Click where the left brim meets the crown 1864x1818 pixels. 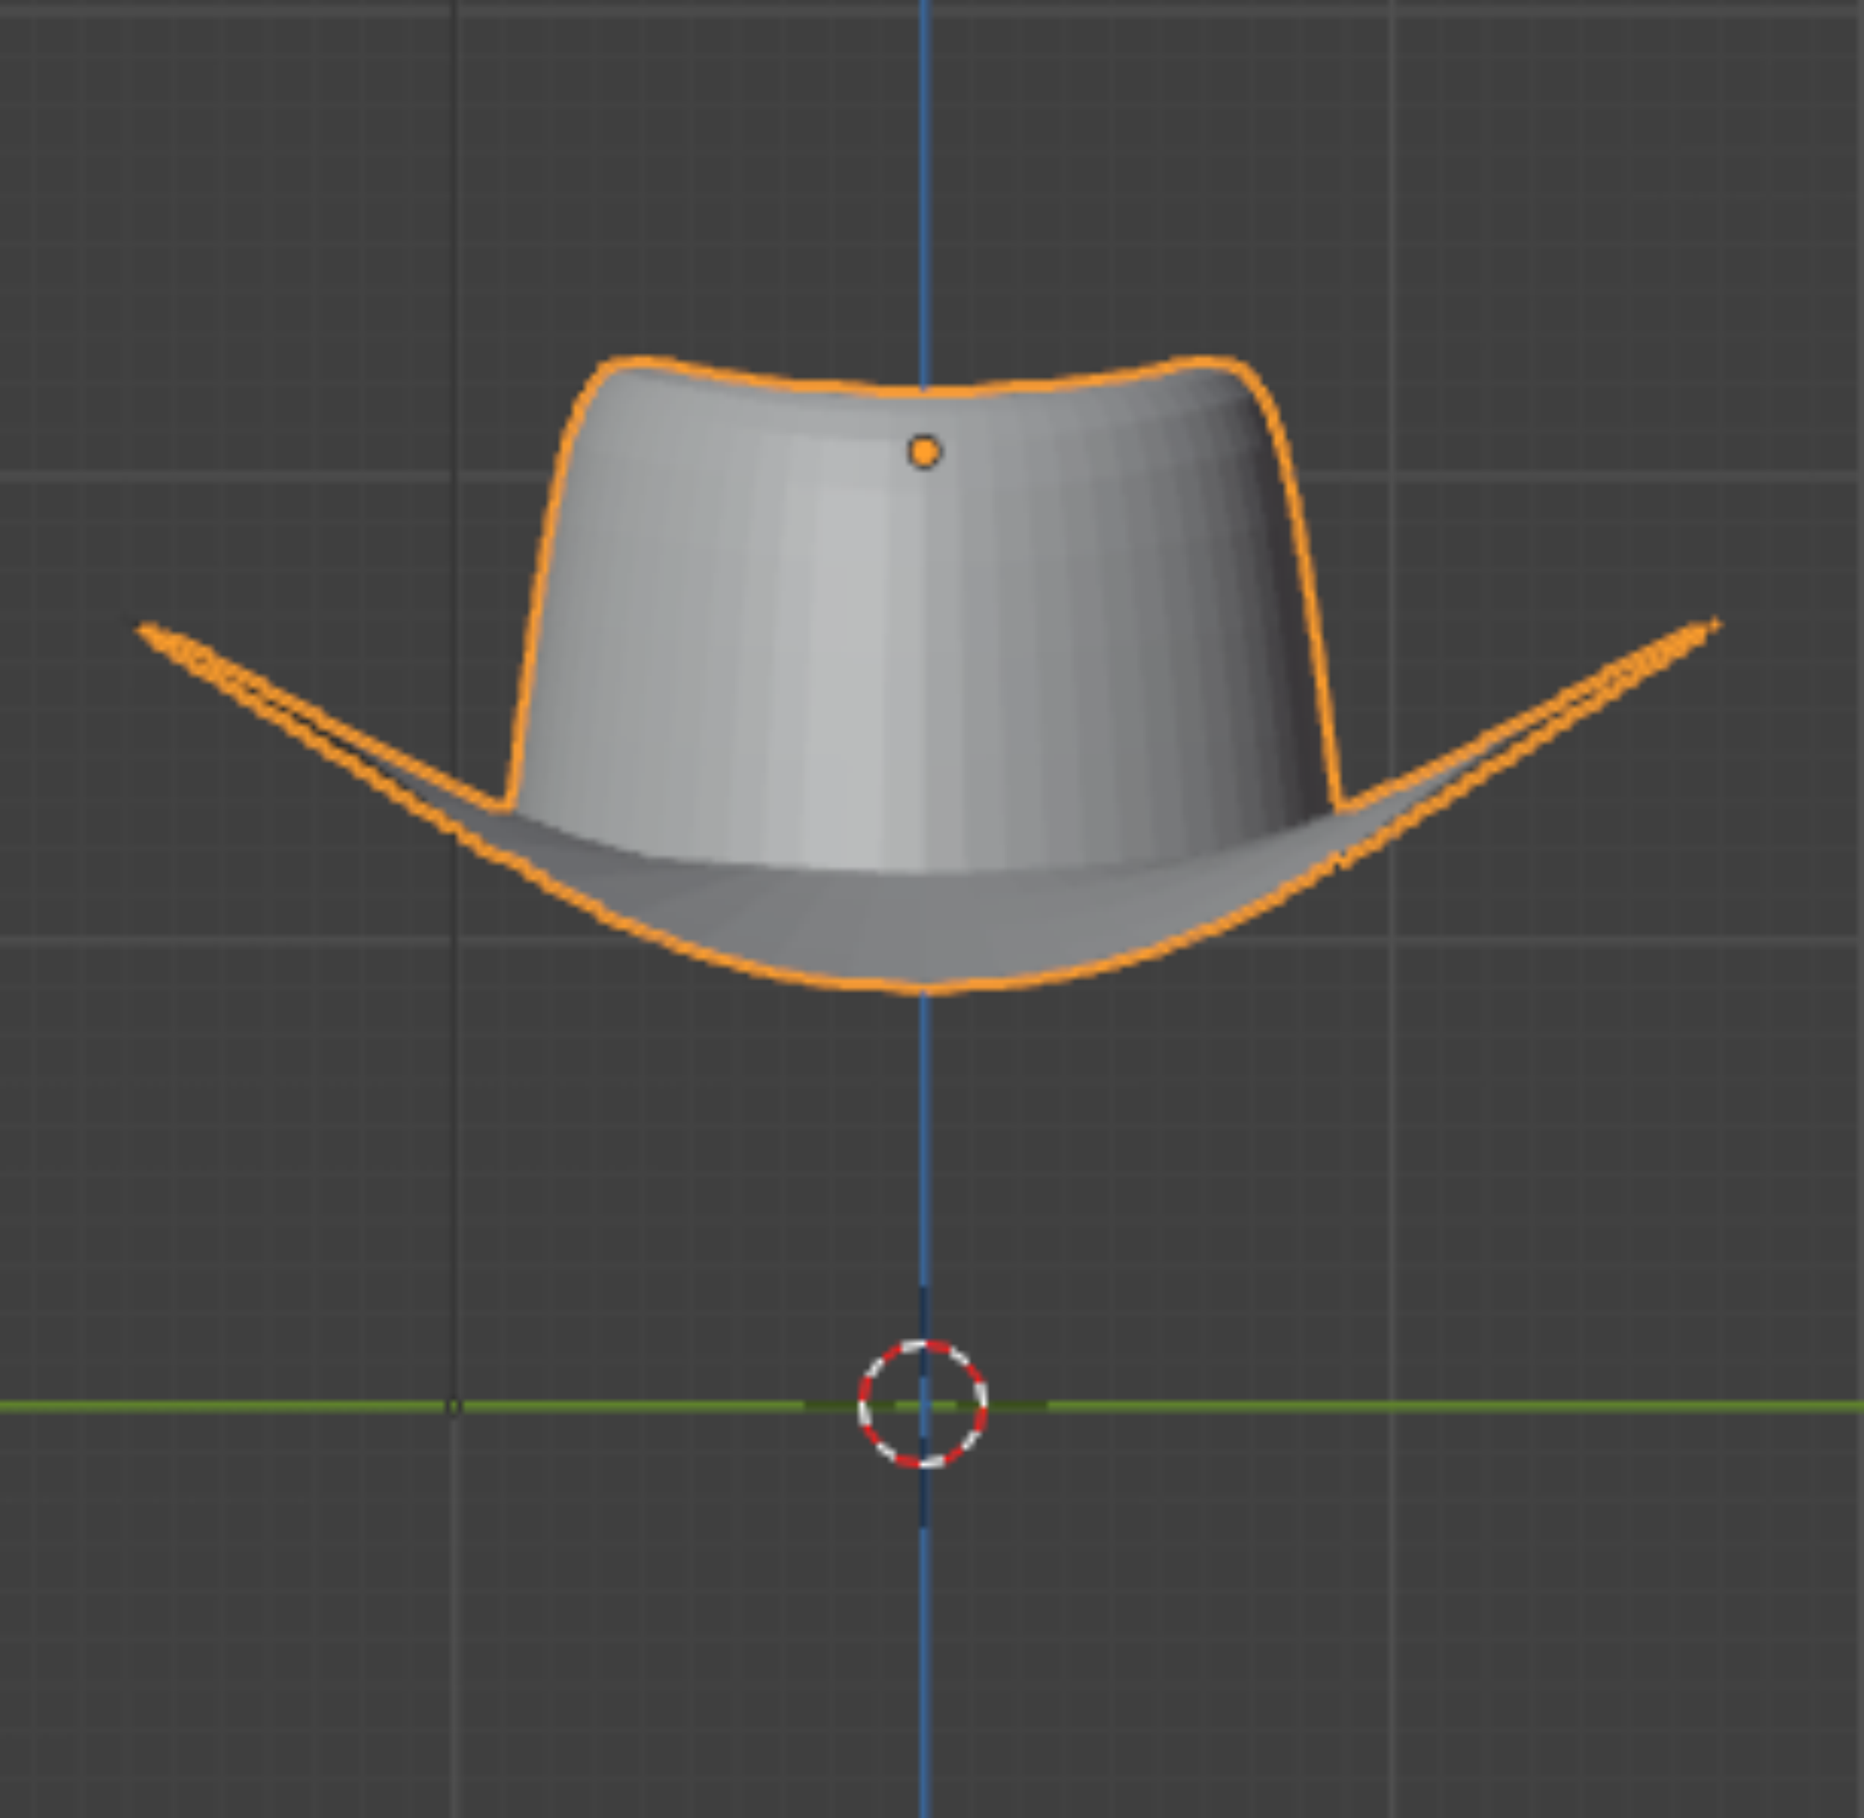pos(508,808)
